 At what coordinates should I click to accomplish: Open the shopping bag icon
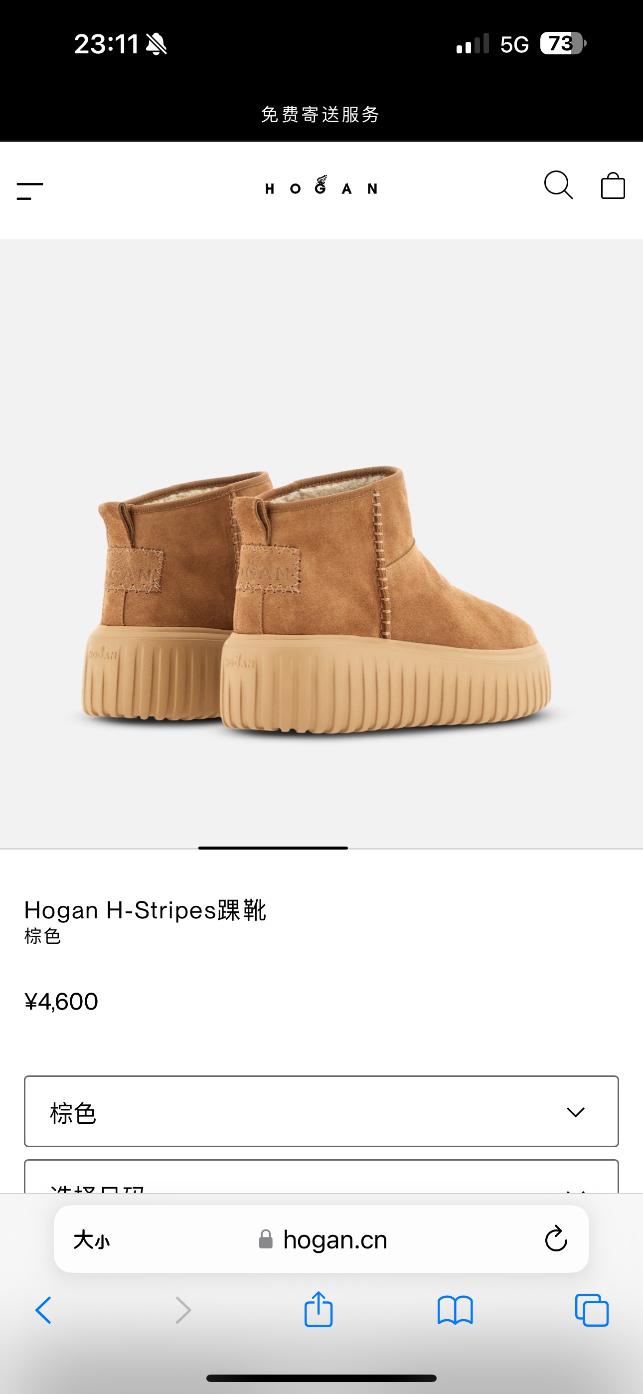click(x=613, y=185)
